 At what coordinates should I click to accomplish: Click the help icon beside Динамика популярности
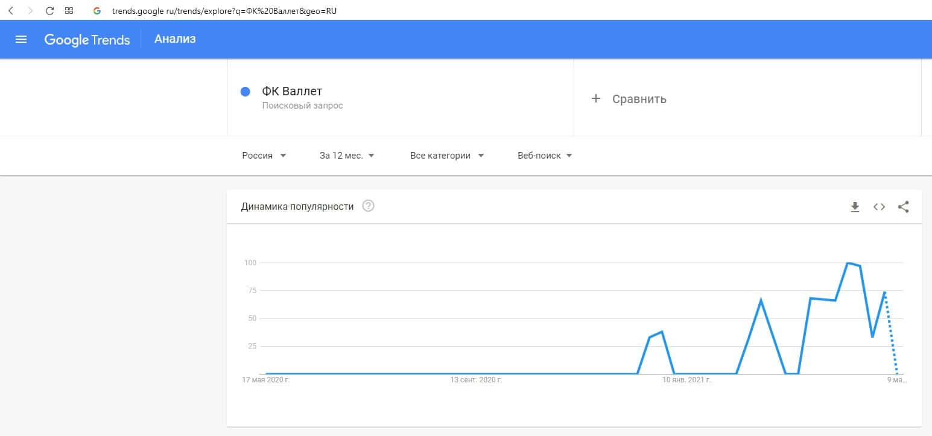tap(368, 206)
